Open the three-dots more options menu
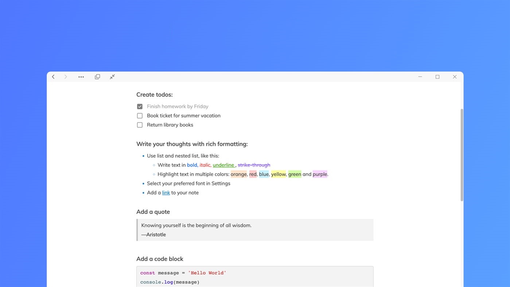The width and height of the screenshot is (510, 287). pyautogui.click(x=81, y=77)
